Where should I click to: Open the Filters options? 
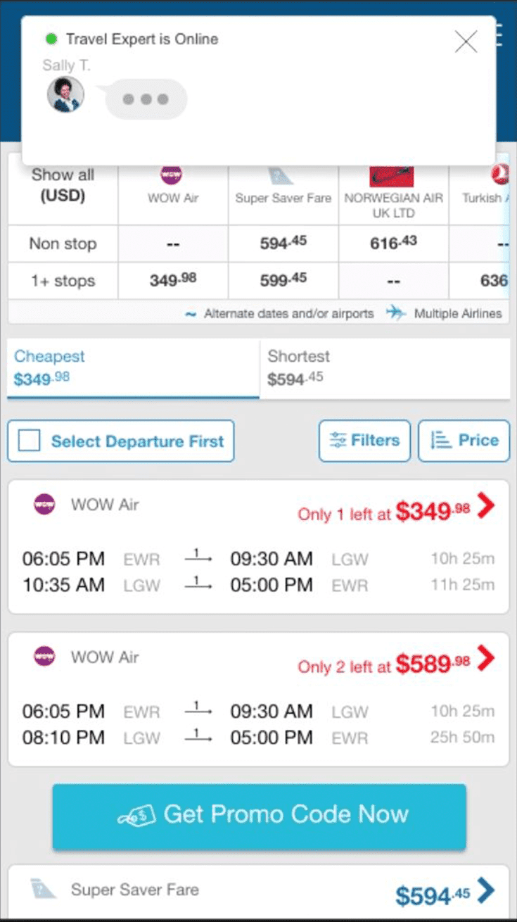[364, 441]
